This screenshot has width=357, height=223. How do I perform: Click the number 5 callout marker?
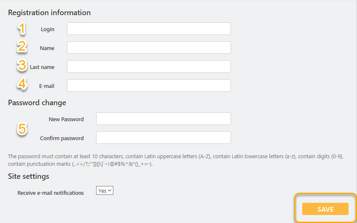[22, 129]
